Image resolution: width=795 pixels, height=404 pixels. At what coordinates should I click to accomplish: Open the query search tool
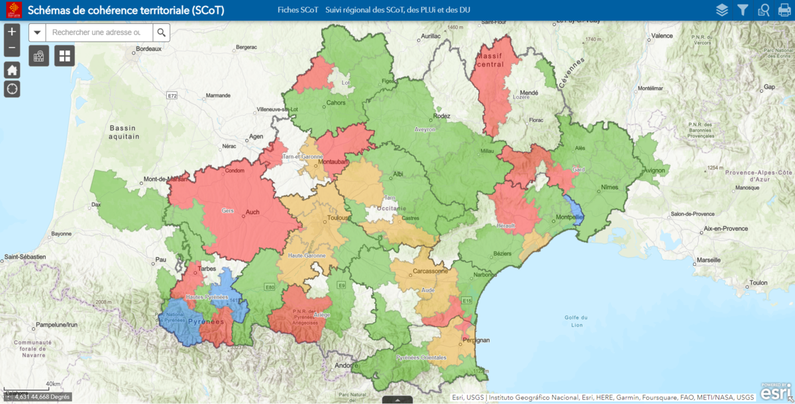[x=763, y=10]
